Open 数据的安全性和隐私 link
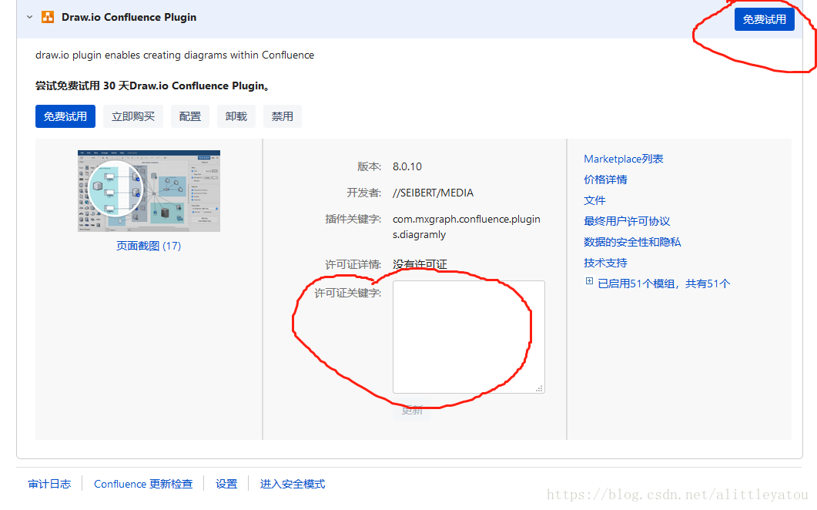This screenshot has width=817, height=510. (632, 242)
